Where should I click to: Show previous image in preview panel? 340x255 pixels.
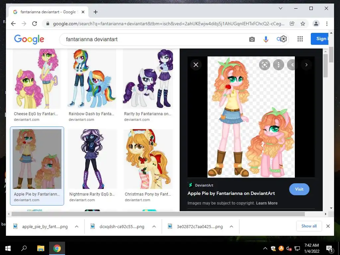(292, 65)
